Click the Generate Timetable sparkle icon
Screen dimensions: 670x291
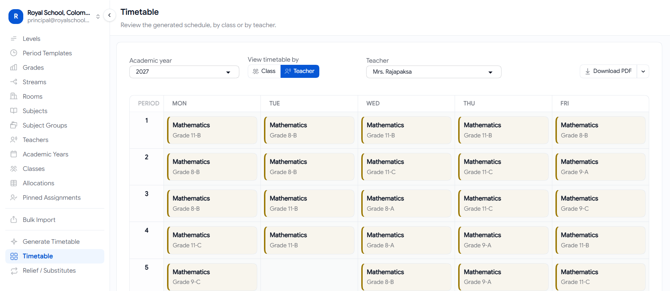pos(14,241)
